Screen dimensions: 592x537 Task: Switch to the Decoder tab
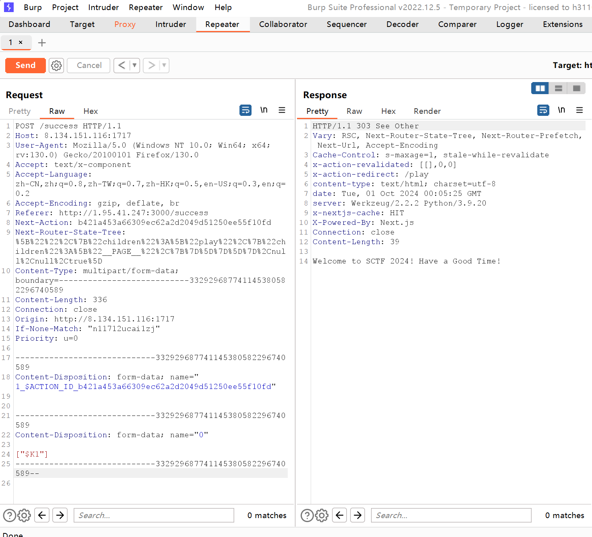[x=402, y=24]
